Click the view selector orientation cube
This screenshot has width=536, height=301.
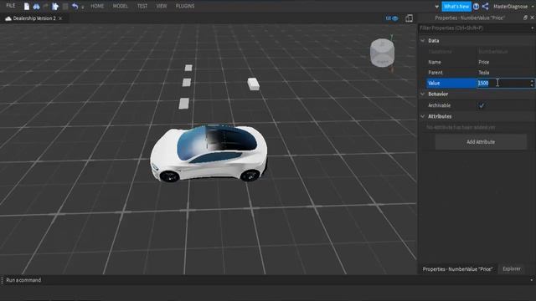(382, 53)
